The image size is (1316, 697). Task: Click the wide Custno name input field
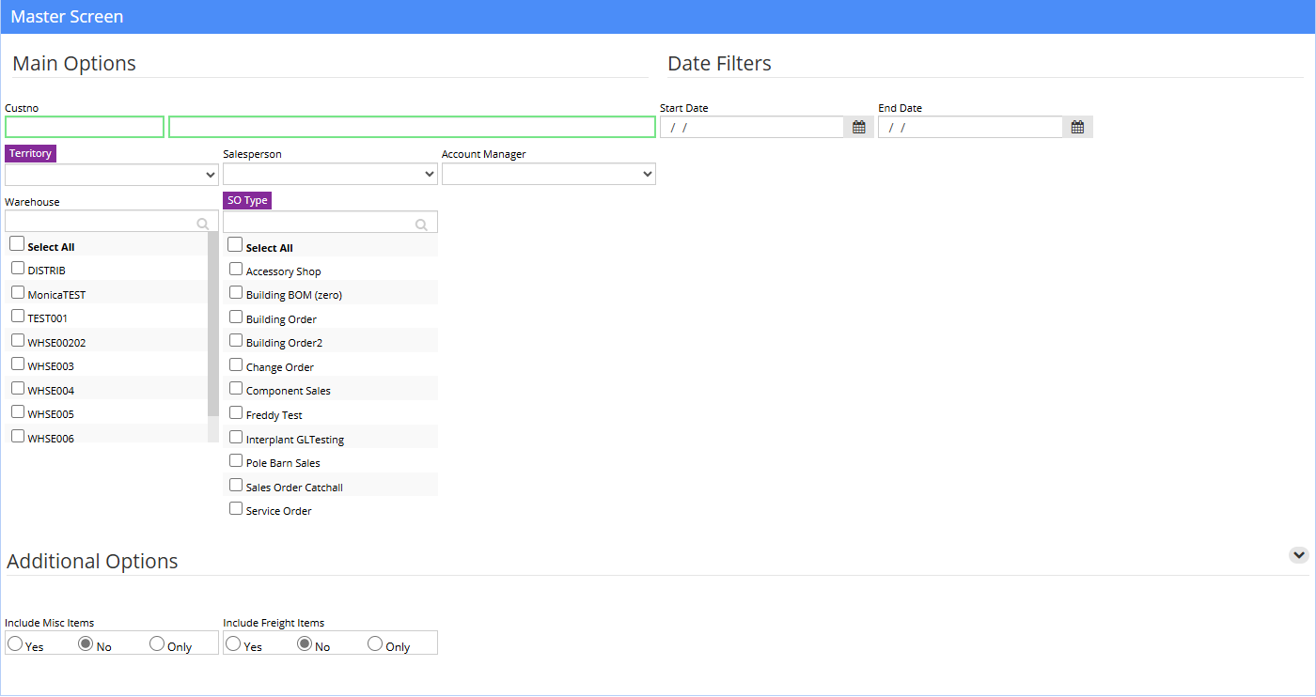tap(412, 127)
